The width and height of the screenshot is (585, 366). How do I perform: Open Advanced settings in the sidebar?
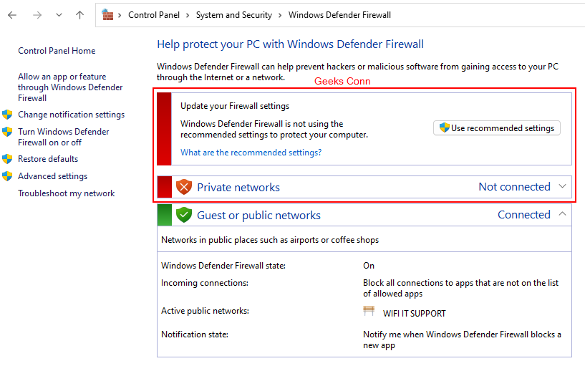[x=52, y=176]
